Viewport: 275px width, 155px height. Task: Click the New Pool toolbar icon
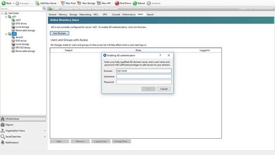pyautogui.click(x=63, y=3)
